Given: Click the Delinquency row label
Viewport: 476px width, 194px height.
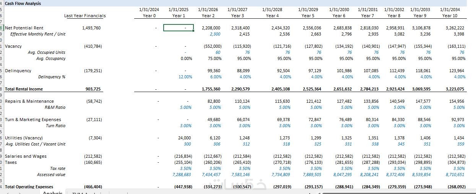Looking at the screenshot, I should pos(18,71).
